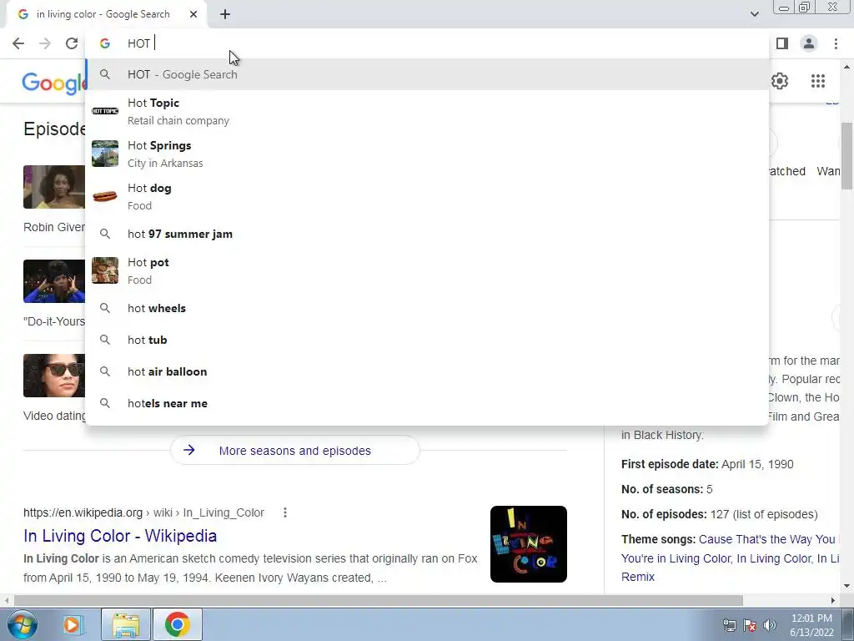Open the Video dating episode thumbnail
The image size is (854, 641).
(x=54, y=376)
